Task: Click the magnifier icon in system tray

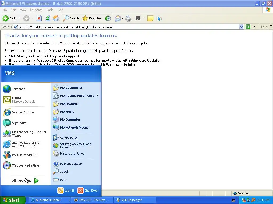Action: pos(253,200)
